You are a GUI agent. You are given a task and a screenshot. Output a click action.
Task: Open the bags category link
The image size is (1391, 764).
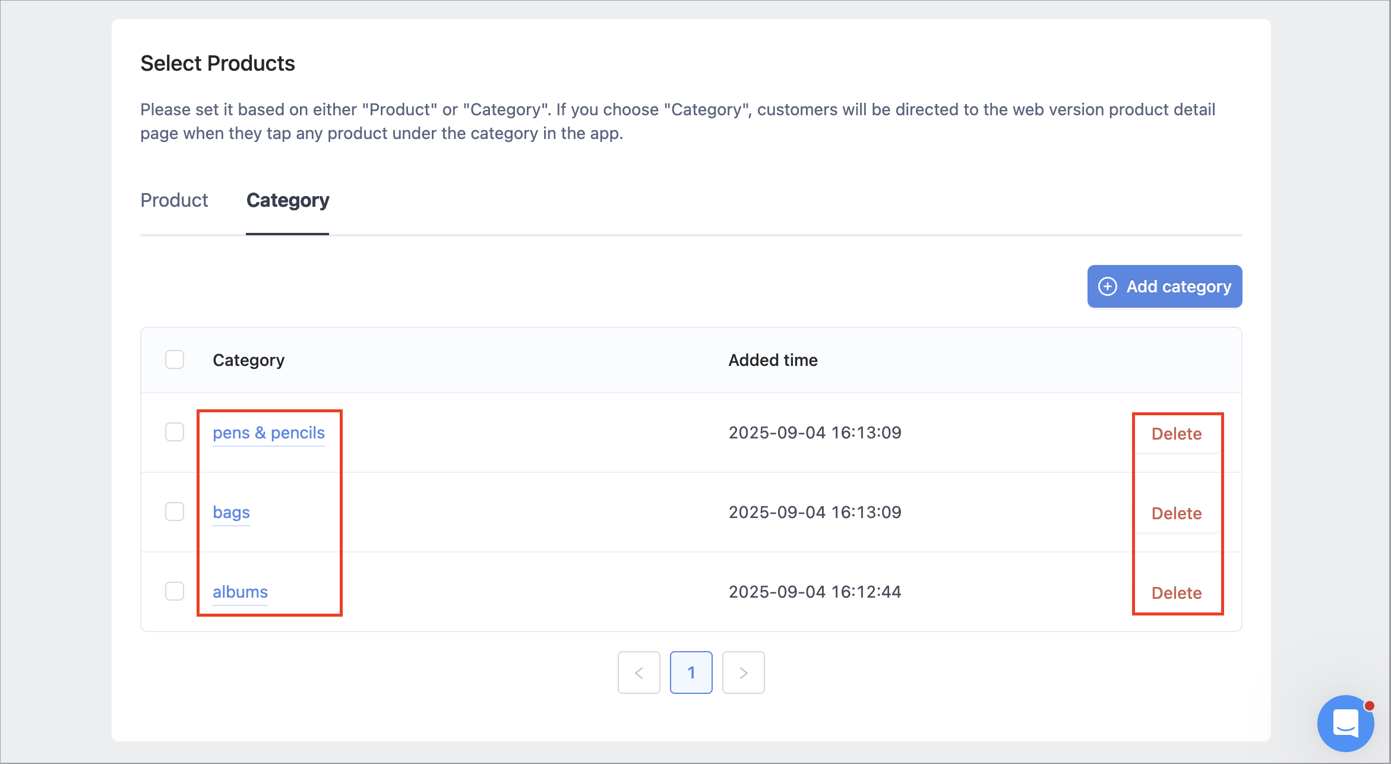[x=231, y=512]
